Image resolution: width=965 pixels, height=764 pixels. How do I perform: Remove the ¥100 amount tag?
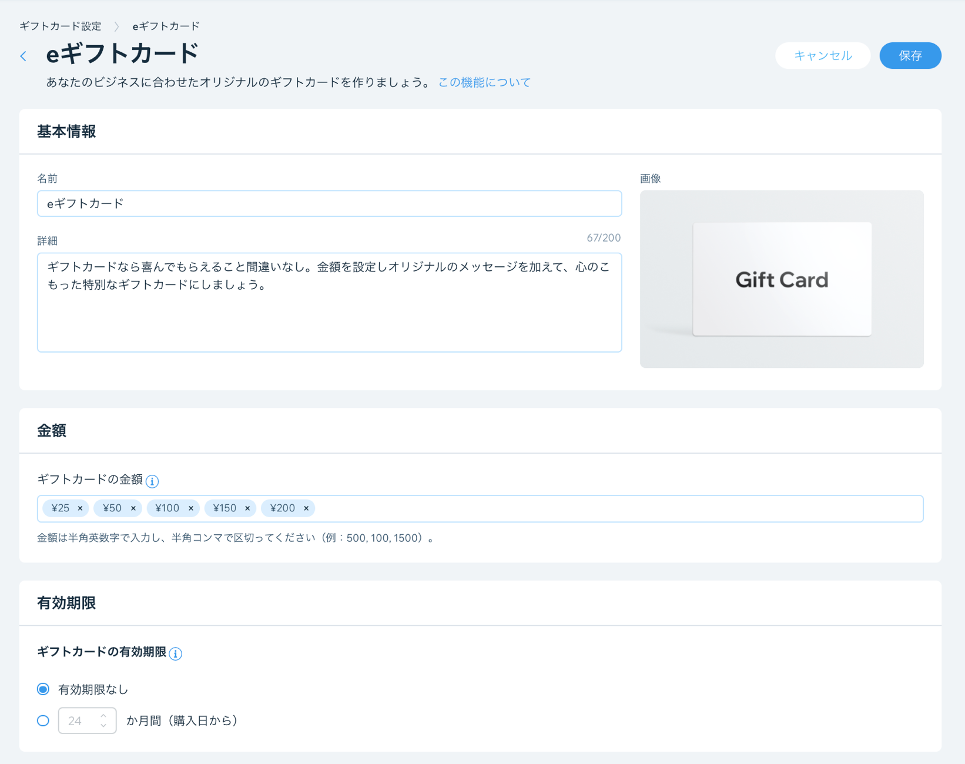191,508
